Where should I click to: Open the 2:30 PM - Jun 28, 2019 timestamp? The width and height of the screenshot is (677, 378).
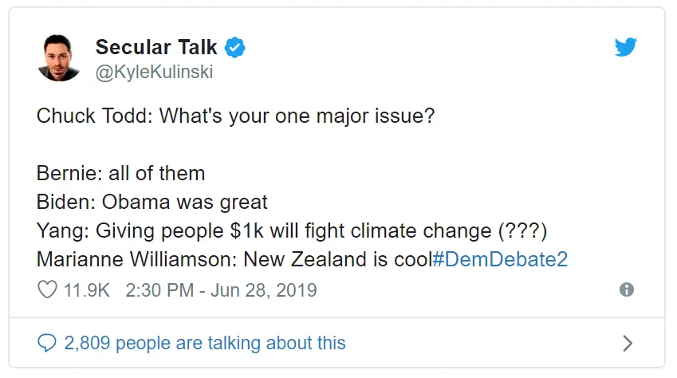point(221,290)
